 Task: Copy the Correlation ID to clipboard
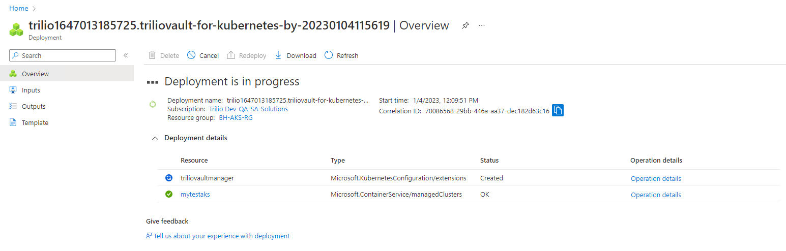[x=558, y=111]
